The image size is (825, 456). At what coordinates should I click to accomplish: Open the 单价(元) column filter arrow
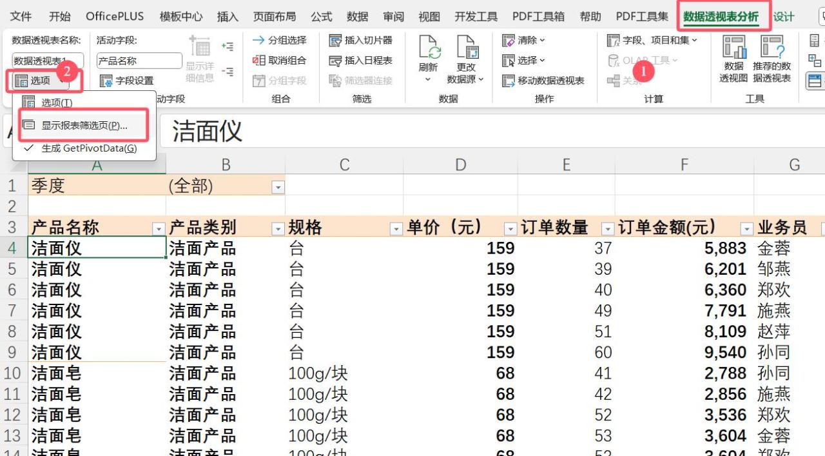pos(510,228)
